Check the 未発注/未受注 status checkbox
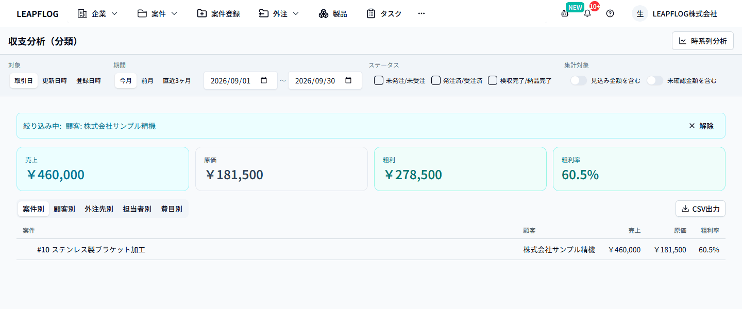Image resolution: width=742 pixels, height=309 pixels. pyautogui.click(x=379, y=80)
